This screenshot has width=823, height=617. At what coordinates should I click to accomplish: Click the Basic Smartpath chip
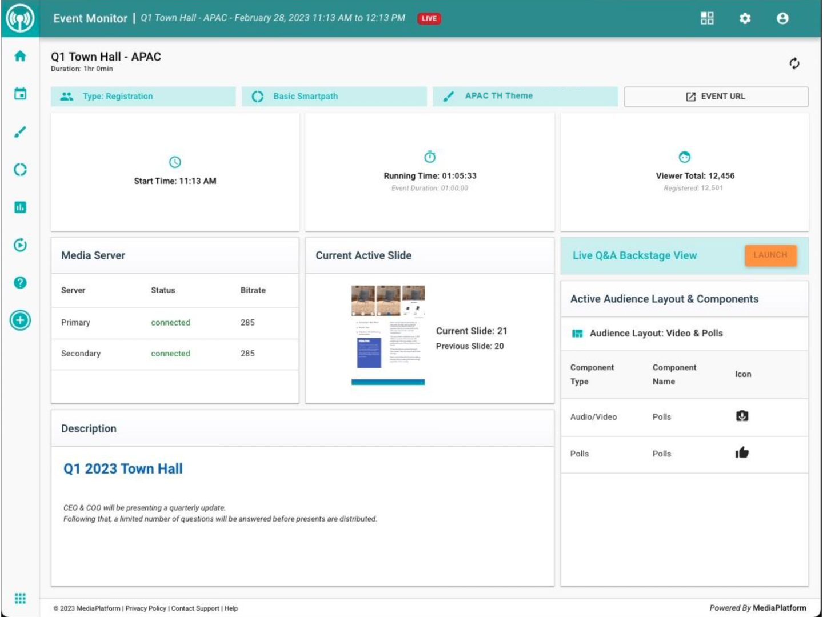coord(335,96)
